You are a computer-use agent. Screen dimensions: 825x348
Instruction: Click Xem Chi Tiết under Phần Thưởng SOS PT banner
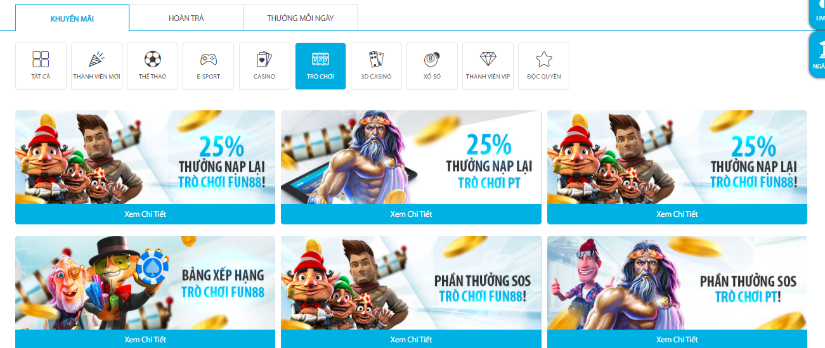(x=677, y=339)
